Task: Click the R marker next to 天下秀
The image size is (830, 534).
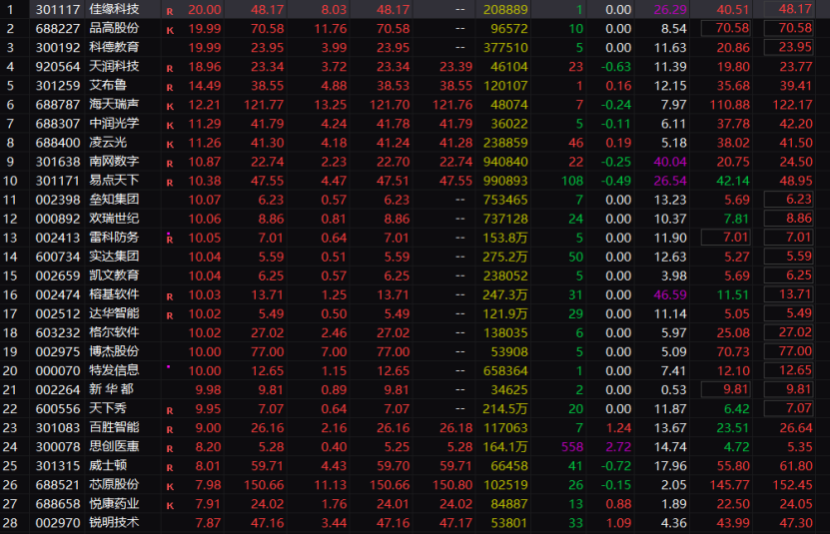Action: 169,409
